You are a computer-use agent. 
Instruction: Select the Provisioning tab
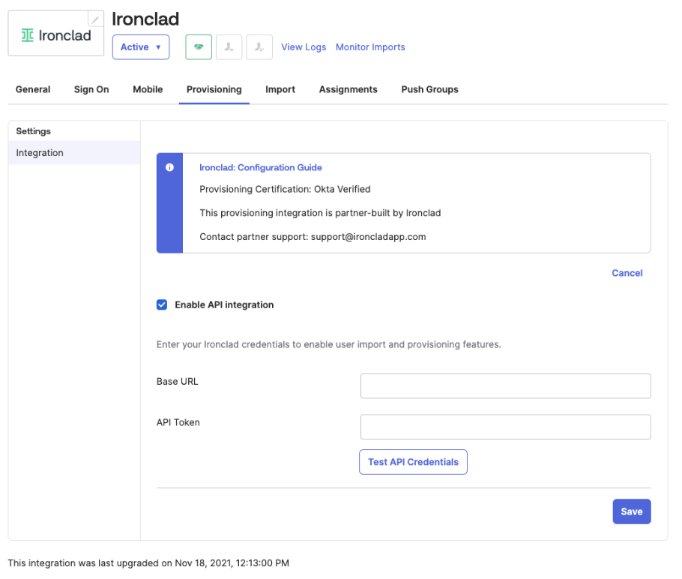point(214,89)
